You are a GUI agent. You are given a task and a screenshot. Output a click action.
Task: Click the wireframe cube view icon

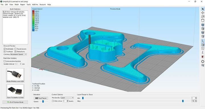203,48
